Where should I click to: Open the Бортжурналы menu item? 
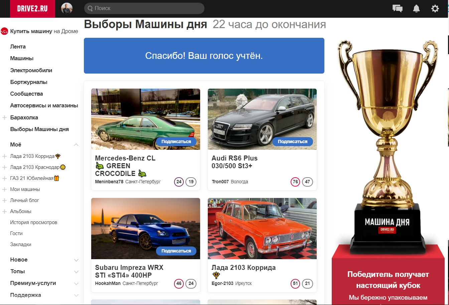click(x=29, y=82)
